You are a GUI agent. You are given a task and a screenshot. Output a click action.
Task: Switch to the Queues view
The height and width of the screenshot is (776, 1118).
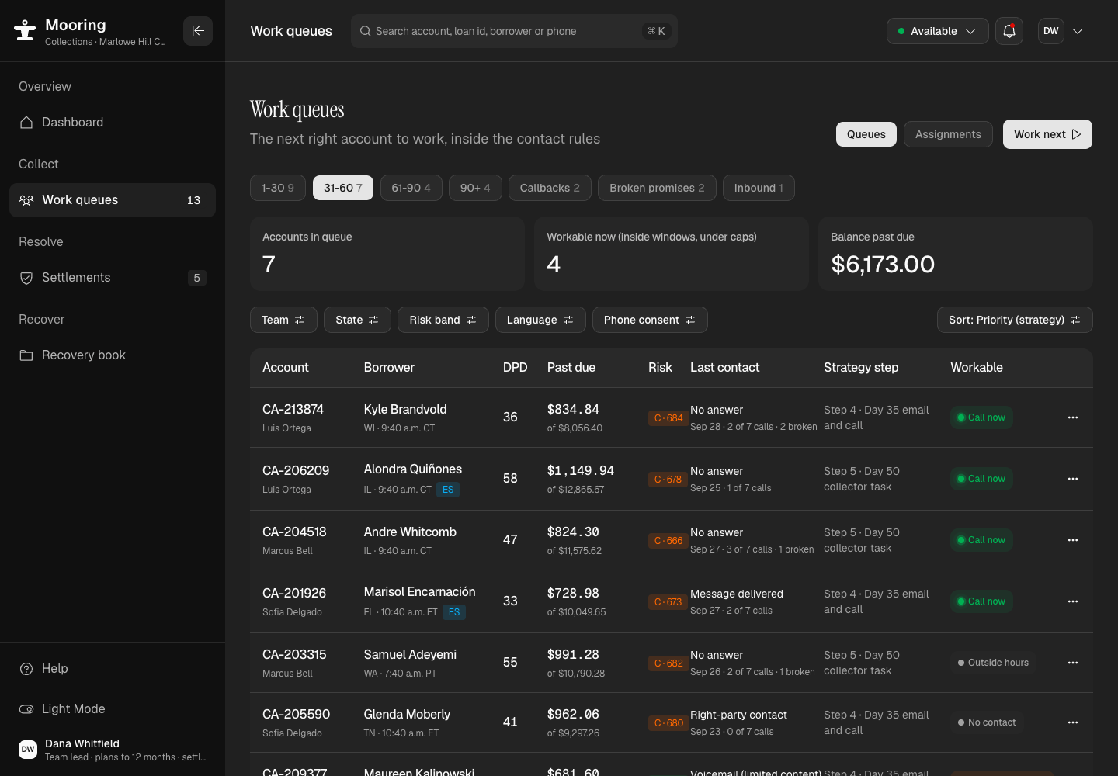tap(866, 134)
